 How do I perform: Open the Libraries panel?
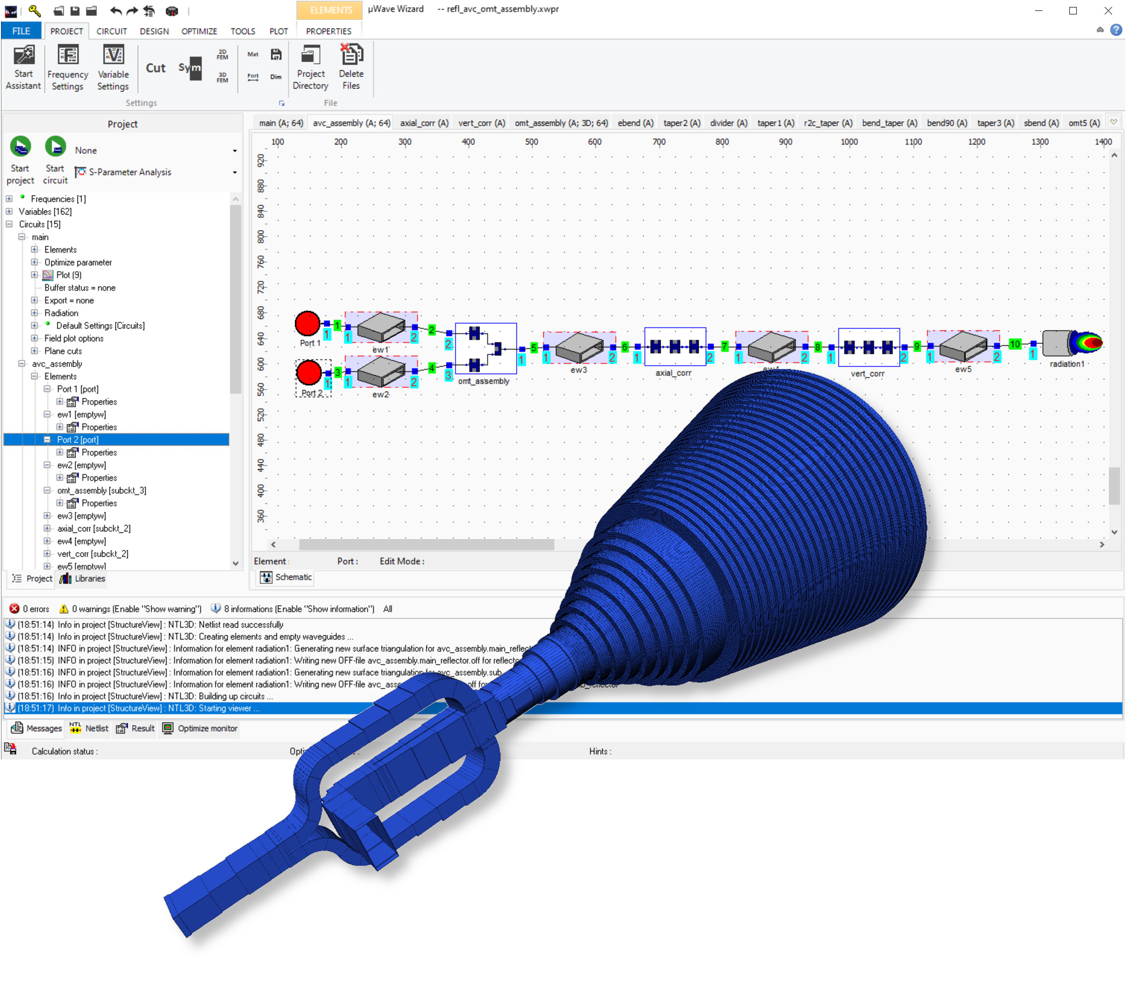(x=82, y=579)
